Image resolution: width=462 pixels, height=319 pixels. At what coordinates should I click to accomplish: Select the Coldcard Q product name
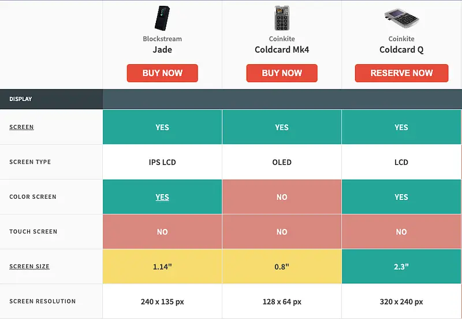tap(401, 50)
